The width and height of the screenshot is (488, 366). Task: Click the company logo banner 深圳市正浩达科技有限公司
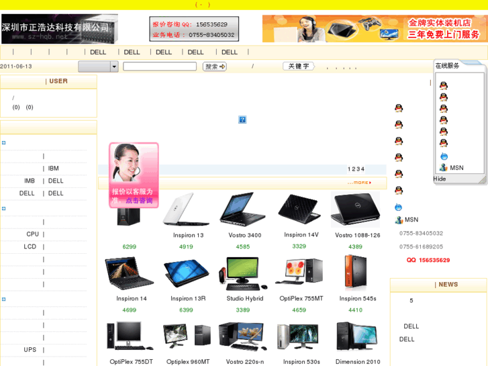60,29
